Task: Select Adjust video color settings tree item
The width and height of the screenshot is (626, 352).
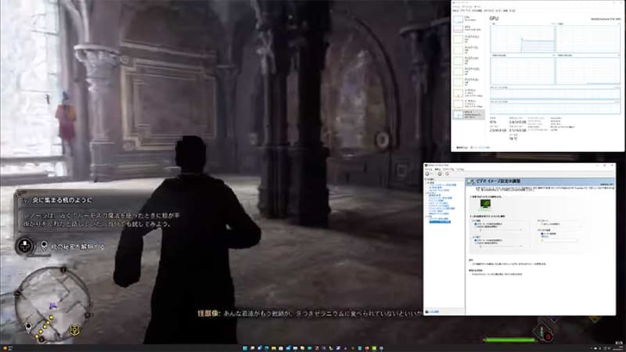Action: coord(438,219)
